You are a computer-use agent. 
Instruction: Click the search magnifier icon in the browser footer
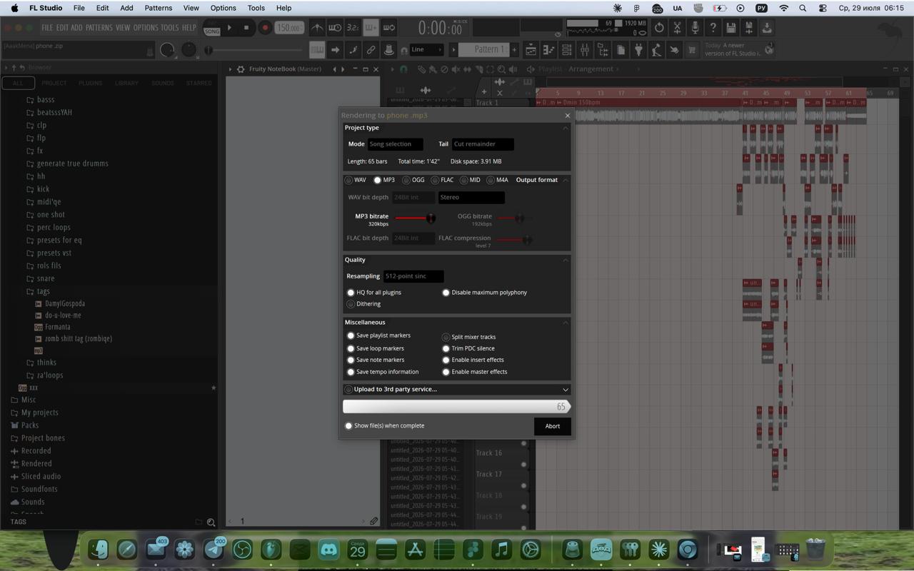pos(211,522)
